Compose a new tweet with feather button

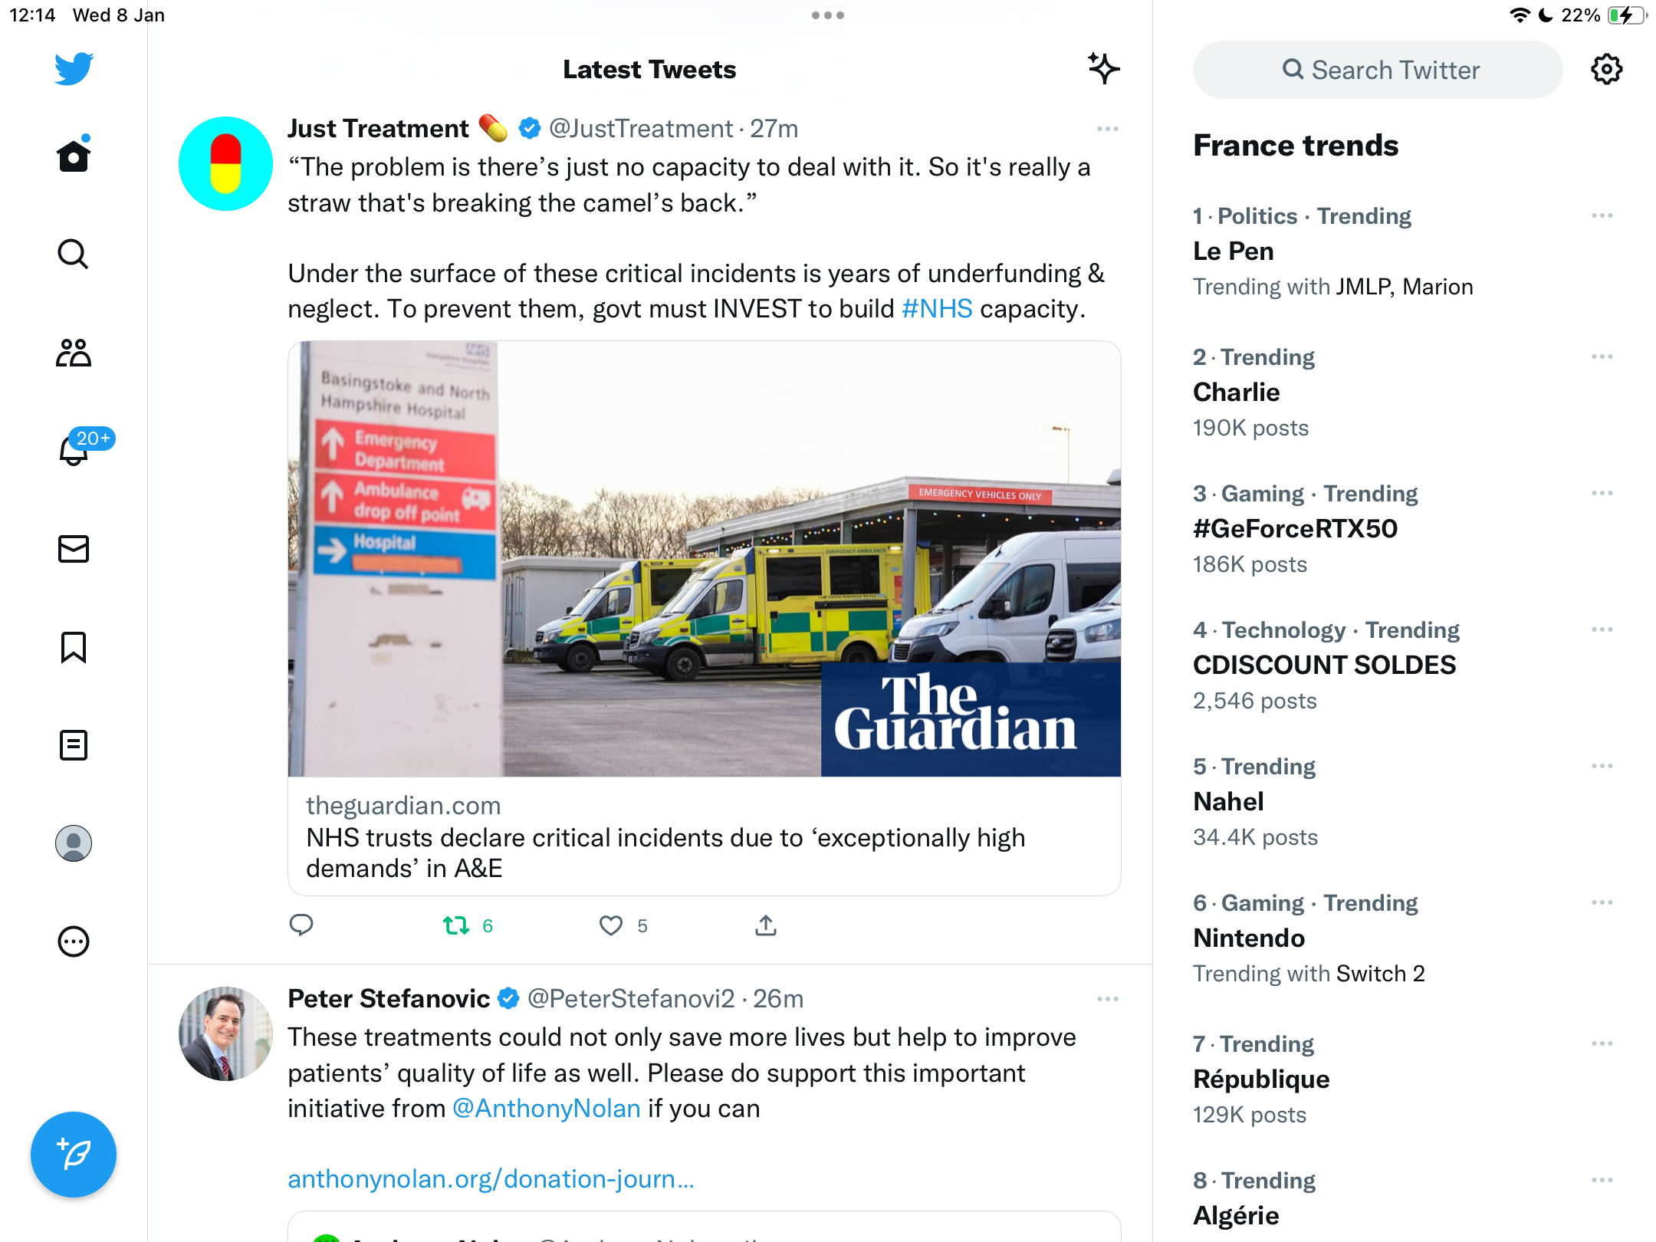pyautogui.click(x=74, y=1155)
